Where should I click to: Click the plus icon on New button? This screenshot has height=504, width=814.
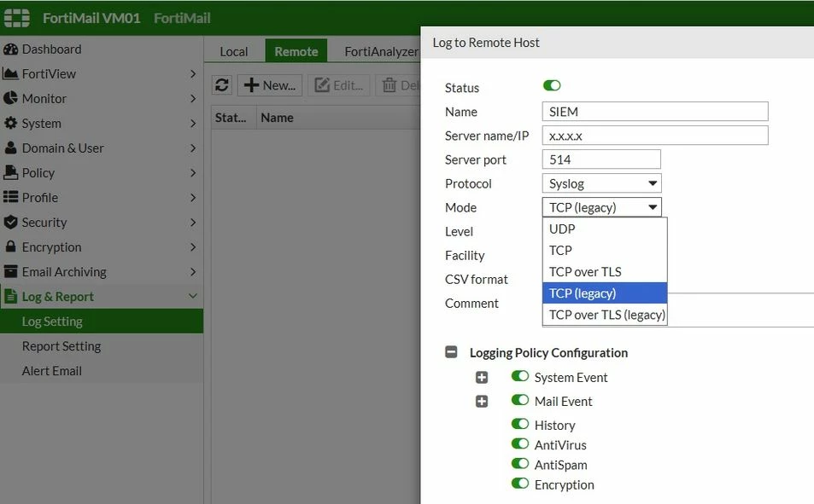tap(251, 85)
